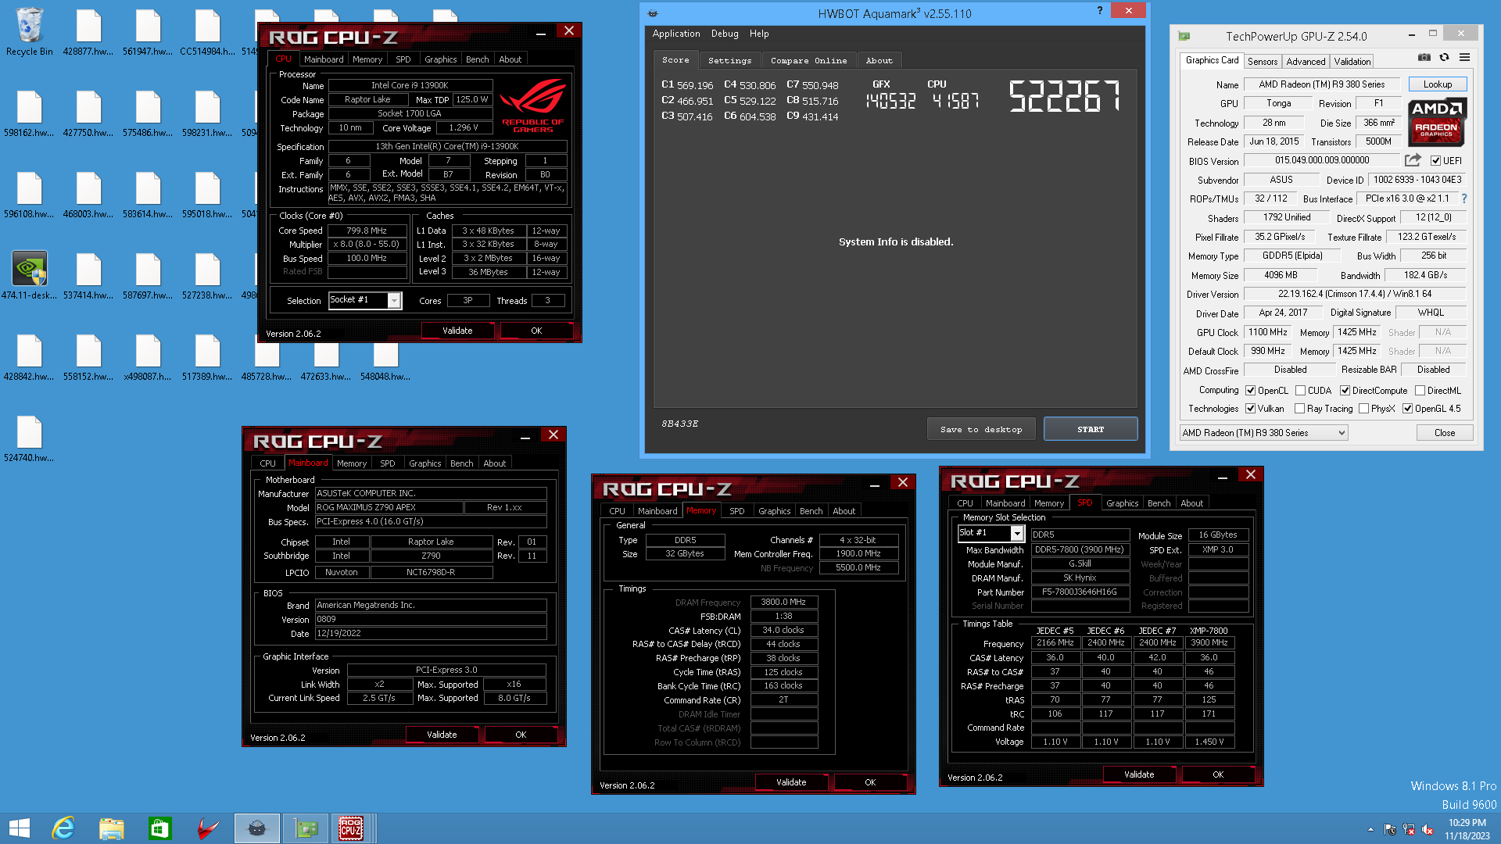The image size is (1501, 844).
Task: Toggle the DirectCompute checkbox
Action: 1345,391
